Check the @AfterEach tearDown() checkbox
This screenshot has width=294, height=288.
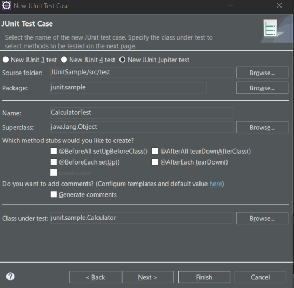pyautogui.click(x=155, y=162)
